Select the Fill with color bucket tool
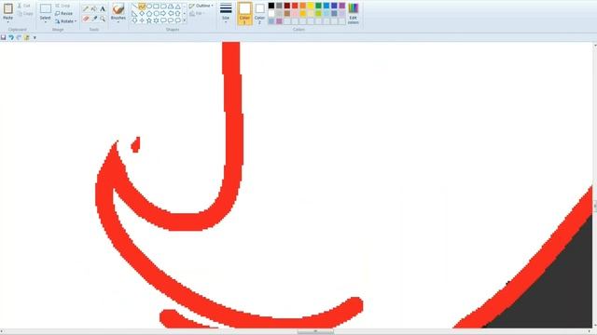597x335 pixels. coord(94,8)
